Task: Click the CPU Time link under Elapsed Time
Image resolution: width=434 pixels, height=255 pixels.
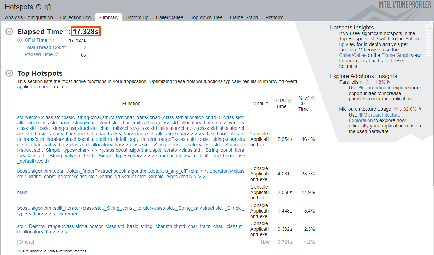Action: click(x=36, y=40)
